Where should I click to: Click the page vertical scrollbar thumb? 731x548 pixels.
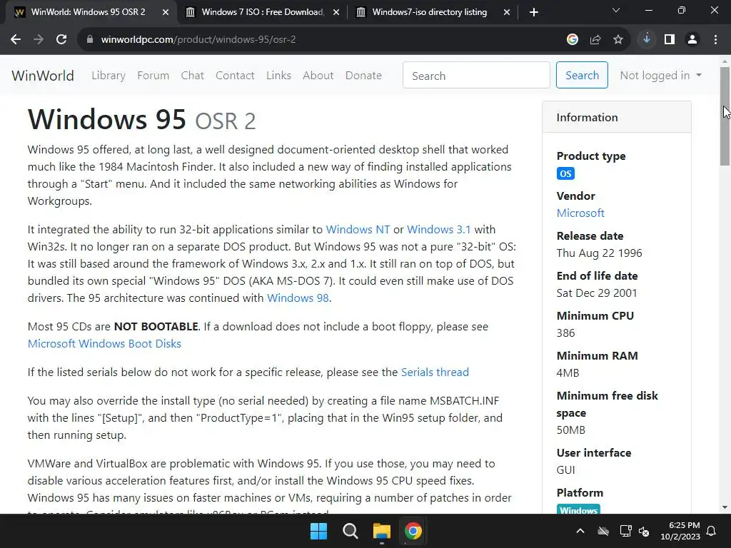point(725,116)
